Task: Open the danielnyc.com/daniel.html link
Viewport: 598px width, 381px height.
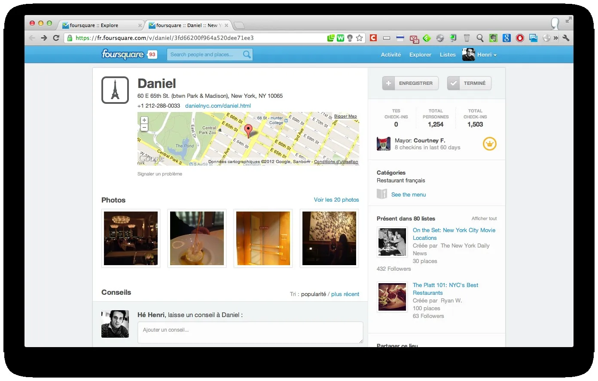Action: pyautogui.click(x=218, y=106)
